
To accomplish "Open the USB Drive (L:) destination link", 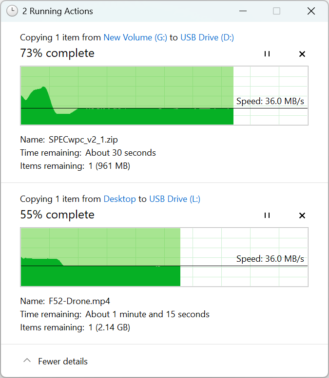I will click(x=174, y=199).
